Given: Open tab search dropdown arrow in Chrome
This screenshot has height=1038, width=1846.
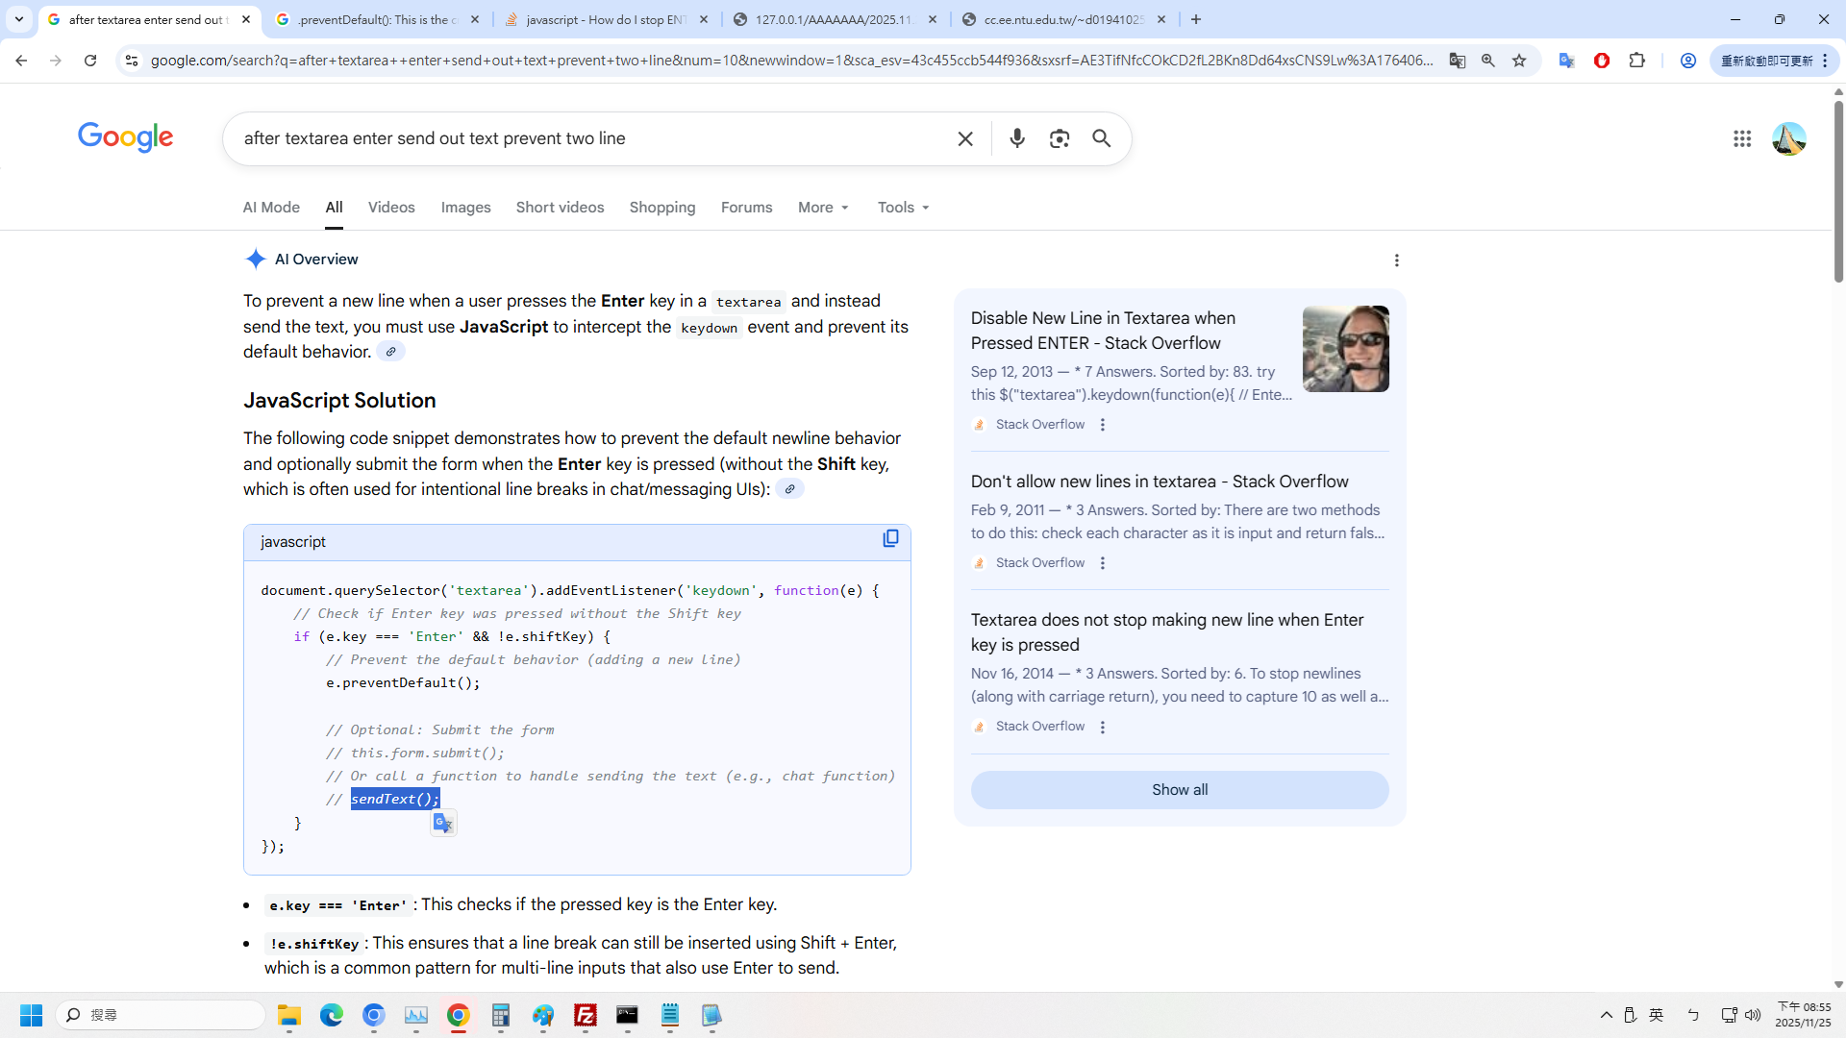Looking at the screenshot, I should [18, 19].
